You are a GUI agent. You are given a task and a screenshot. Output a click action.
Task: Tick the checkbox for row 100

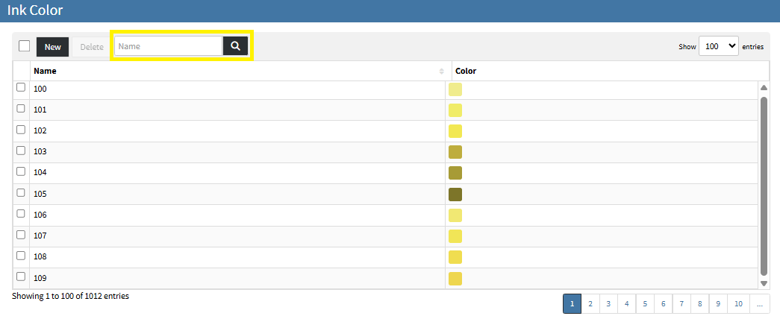(x=21, y=88)
